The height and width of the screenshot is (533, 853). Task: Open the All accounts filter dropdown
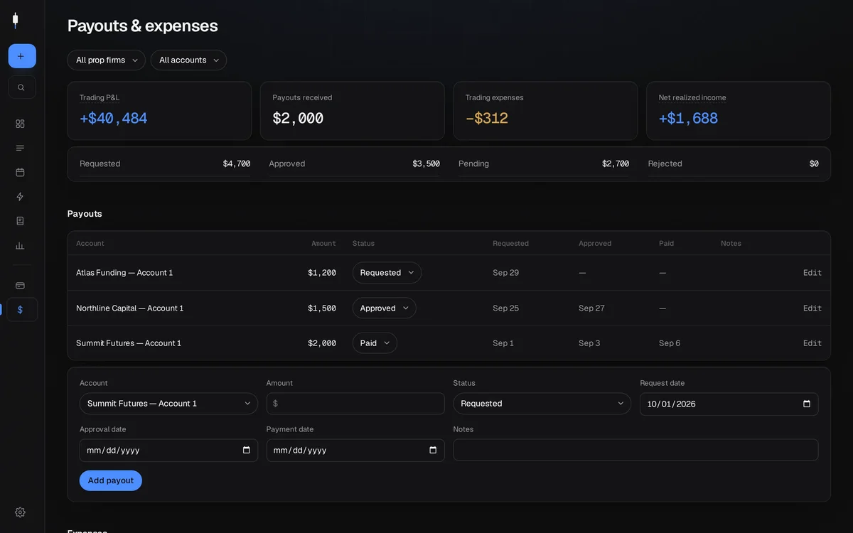(188, 60)
